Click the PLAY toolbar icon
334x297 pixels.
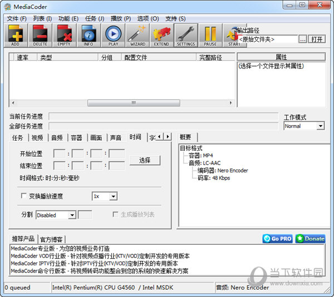pos(113,35)
